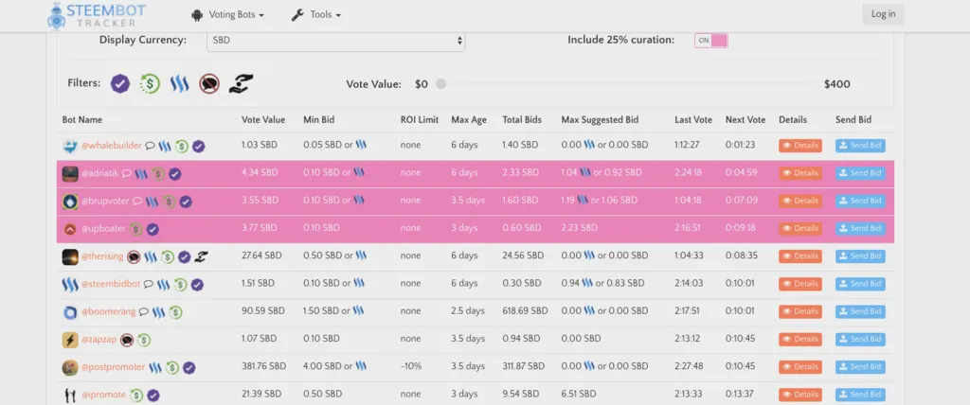Click the verified badge beside @whalebuilder
This screenshot has height=405, width=970.
(198, 147)
